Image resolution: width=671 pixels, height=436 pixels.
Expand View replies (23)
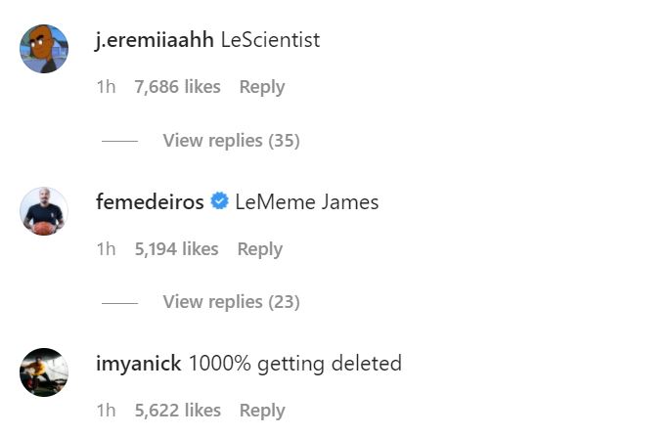click(x=231, y=302)
